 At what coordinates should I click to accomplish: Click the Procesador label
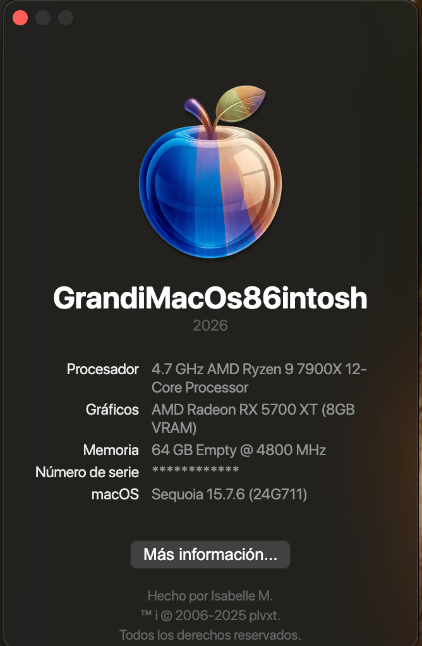pos(102,369)
